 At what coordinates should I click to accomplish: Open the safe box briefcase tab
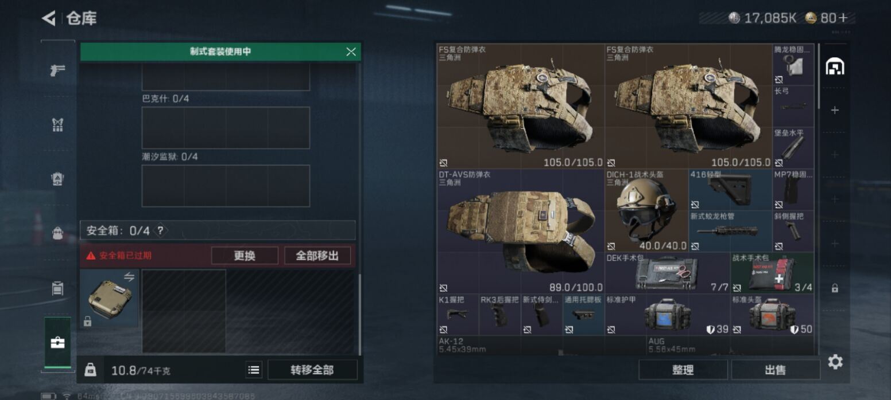click(58, 343)
